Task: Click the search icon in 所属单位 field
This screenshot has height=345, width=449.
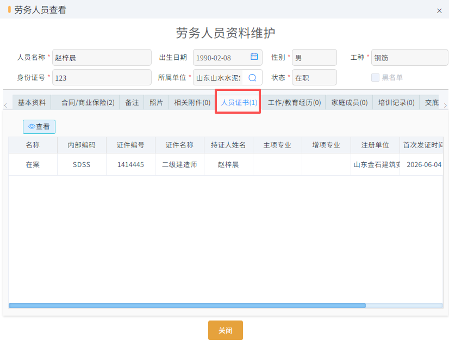Action: [x=252, y=78]
